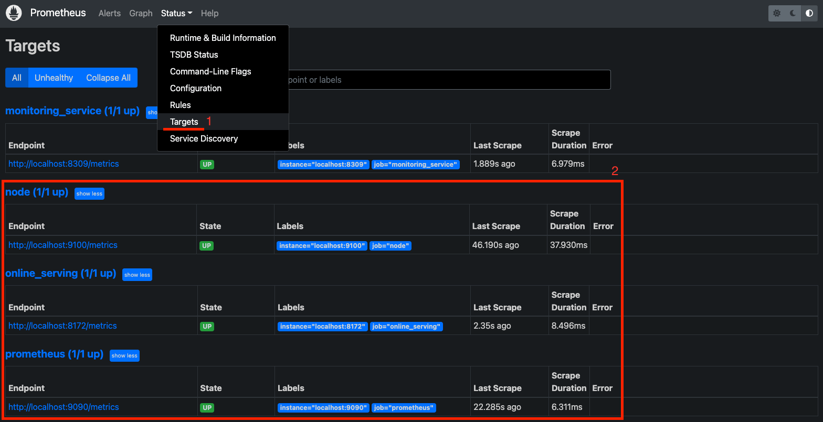Click the Collapse All button
The height and width of the screenshot is (422, 823).
pyautogui.click(x=108, y=78)
